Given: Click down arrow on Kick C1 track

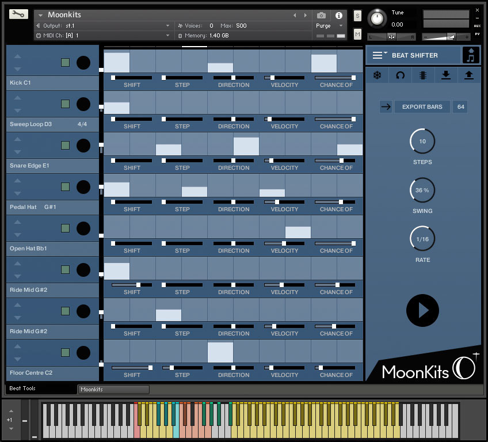Looking at the screenshot, I should pos(17,69).
